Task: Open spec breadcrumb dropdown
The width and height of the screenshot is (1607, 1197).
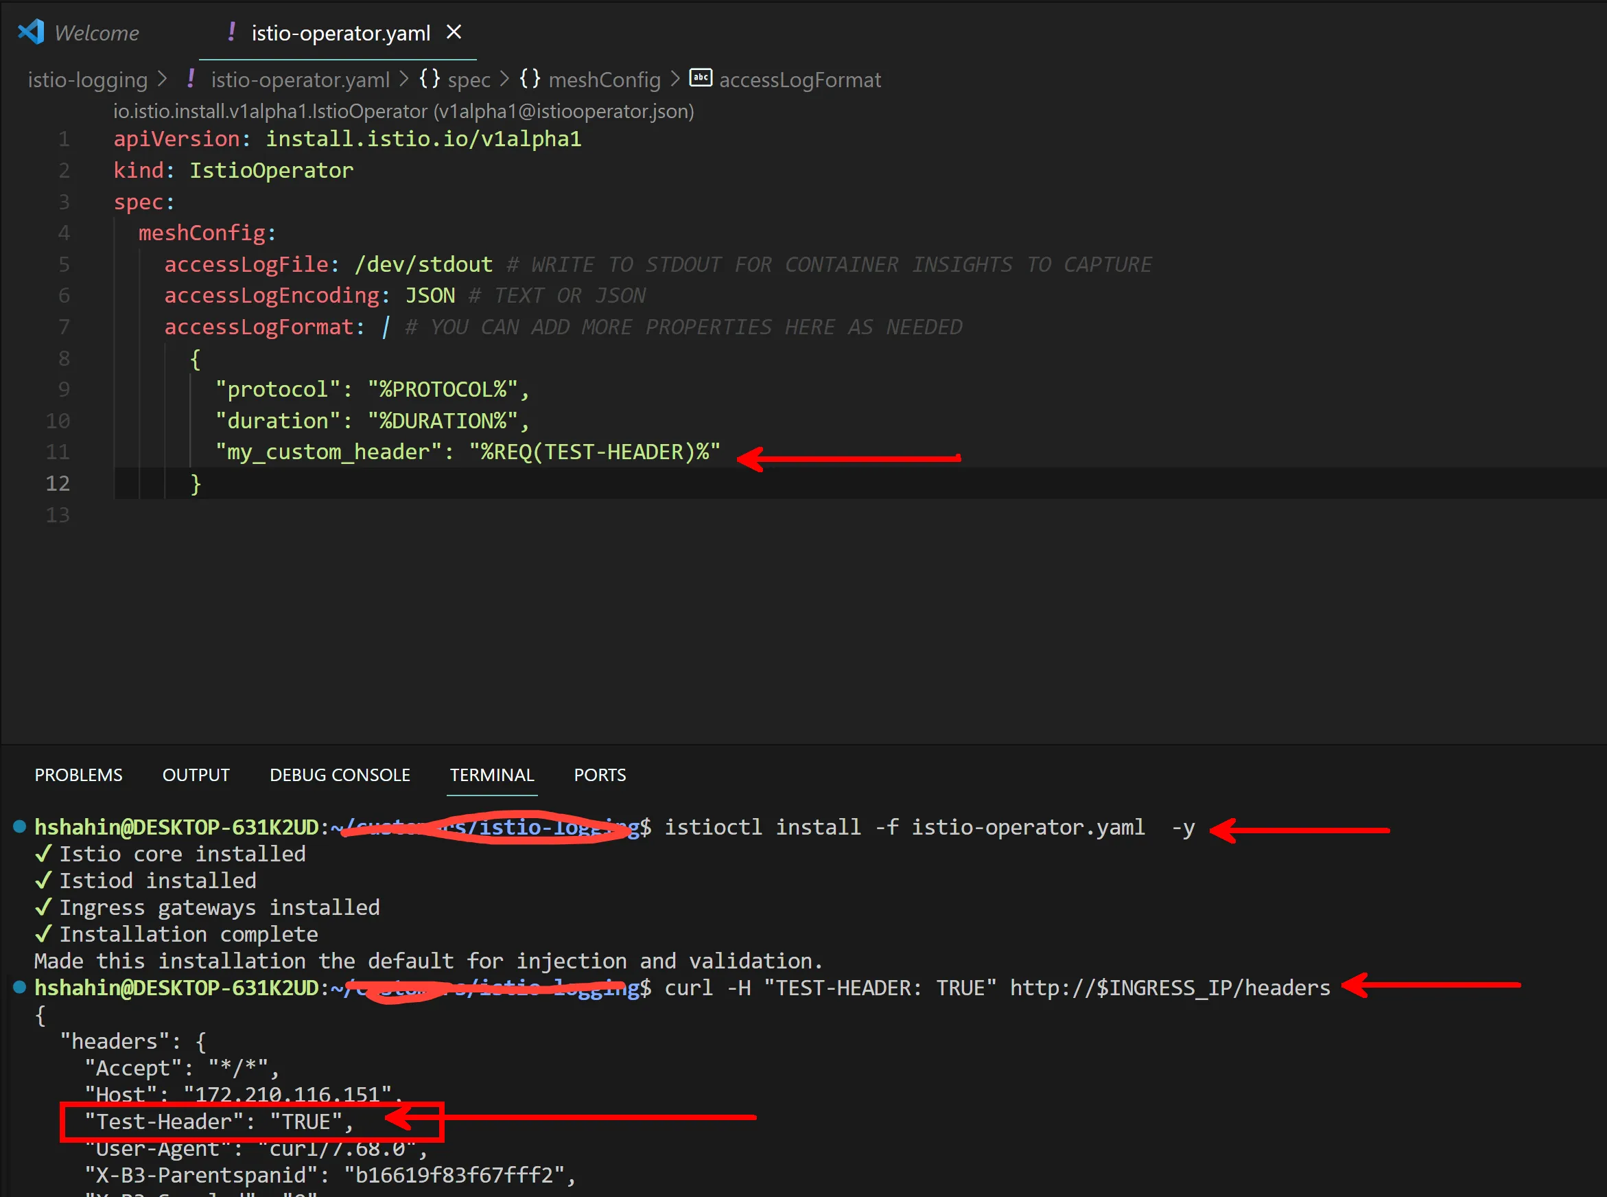Action: coord(469,80)
